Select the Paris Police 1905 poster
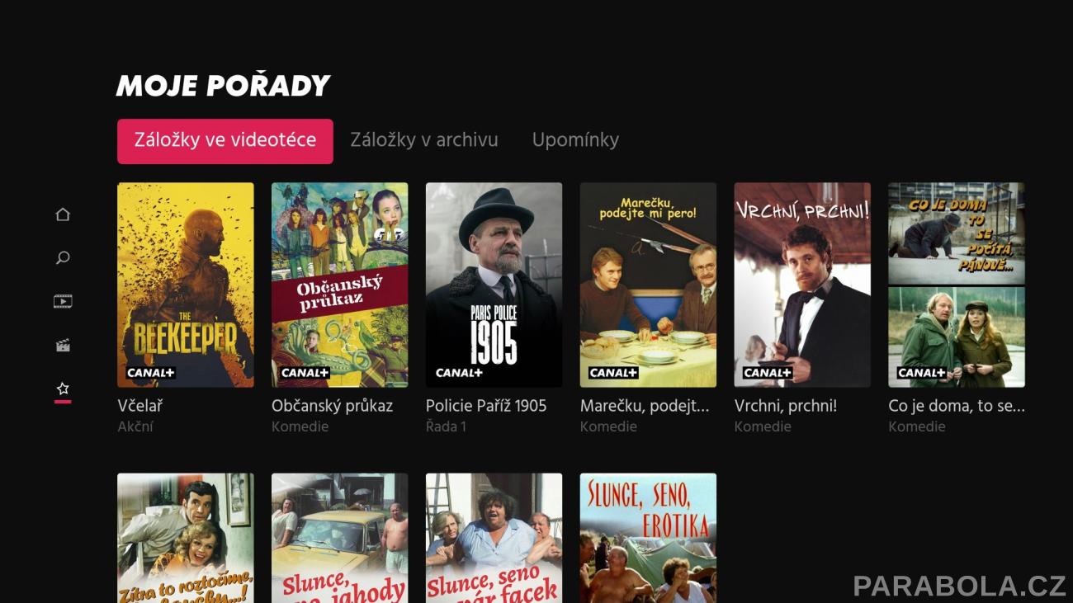The width and height of the screenshot is (1073, 603). pos(494,285)
